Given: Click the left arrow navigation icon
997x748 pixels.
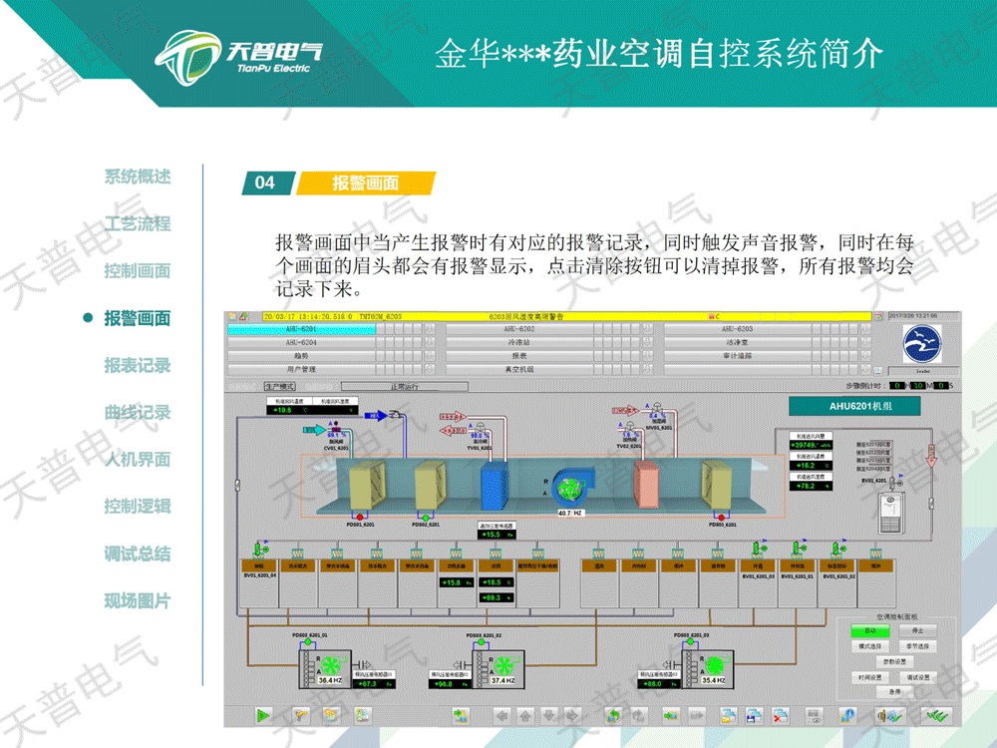Looking at the screenshot, I should pos(501,716).
